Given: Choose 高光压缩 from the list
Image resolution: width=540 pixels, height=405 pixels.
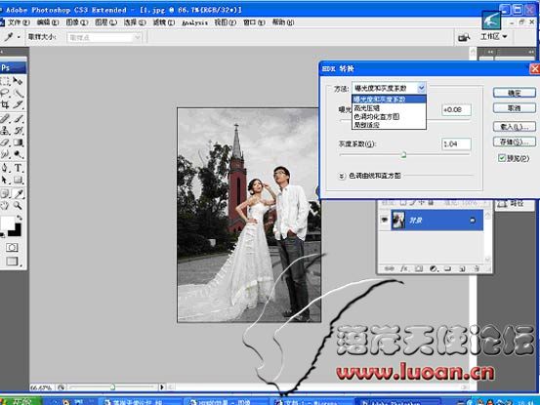Looking at the screenshot, I should (x=389, y=108).
